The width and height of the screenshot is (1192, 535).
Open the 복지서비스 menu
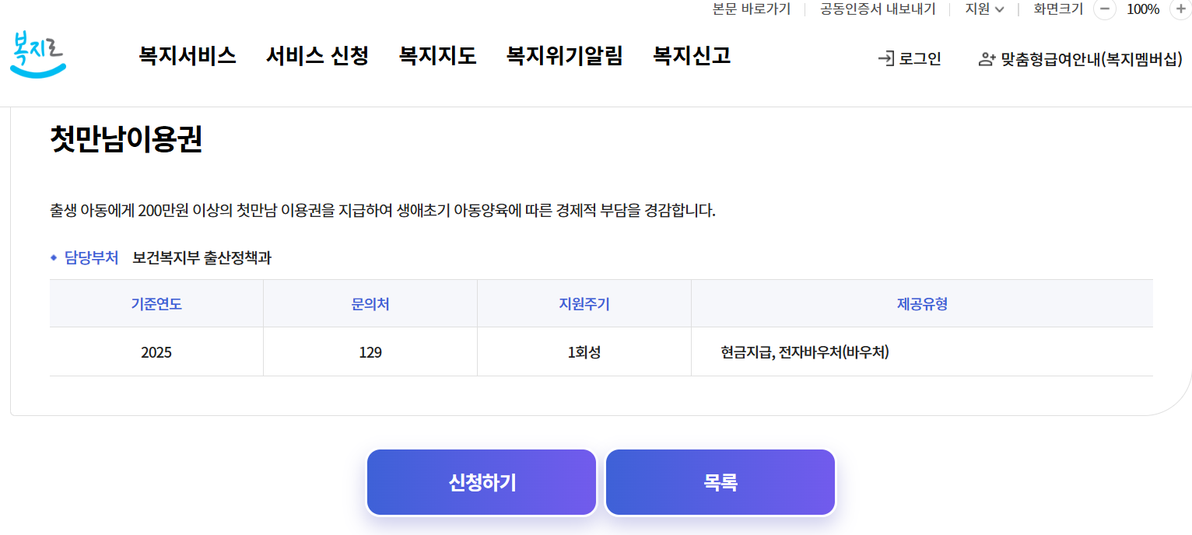(x=187, y=57)
